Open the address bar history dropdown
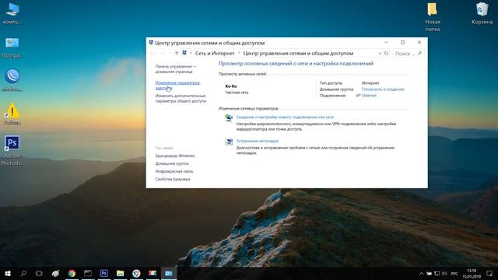The height and width of the screenshot is (280, 498). pyautogui.click(x=380, y=54)
